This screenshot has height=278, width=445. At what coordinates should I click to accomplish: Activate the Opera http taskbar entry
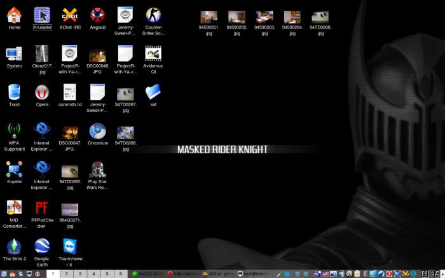[x=184, y=274]
